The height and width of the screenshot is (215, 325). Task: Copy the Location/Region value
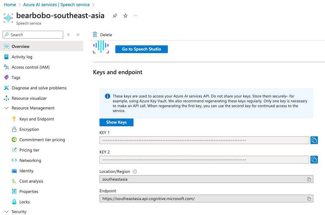[x=309, y=179]
